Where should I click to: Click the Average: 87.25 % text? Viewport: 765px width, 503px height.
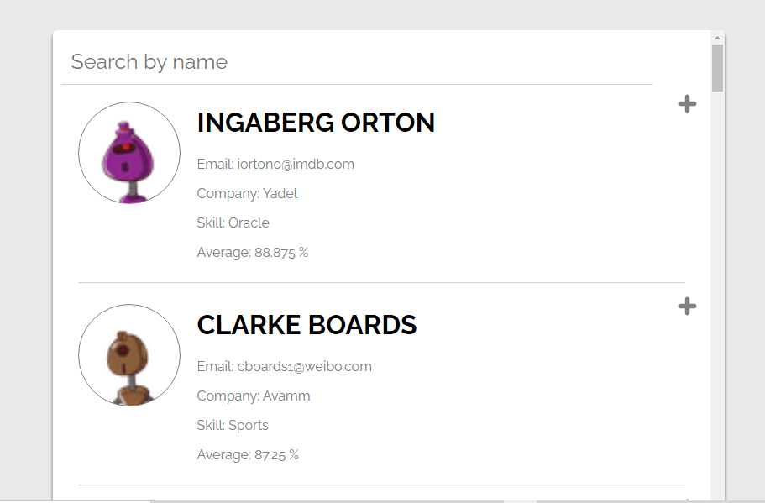(x=248, y=455)
